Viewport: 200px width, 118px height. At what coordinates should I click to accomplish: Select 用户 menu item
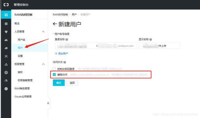pyautogui.click(x=20, y=48)
